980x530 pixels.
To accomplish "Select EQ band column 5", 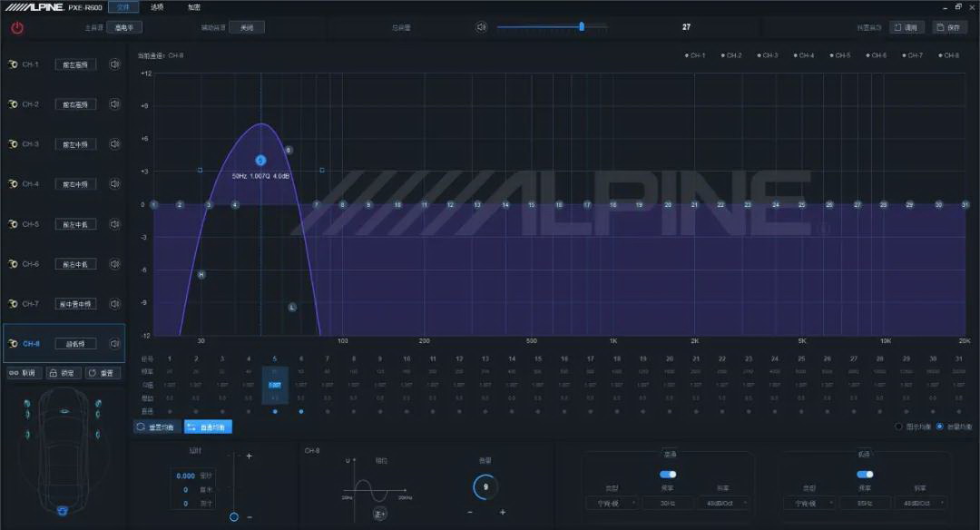I will [x=275, y=385].
